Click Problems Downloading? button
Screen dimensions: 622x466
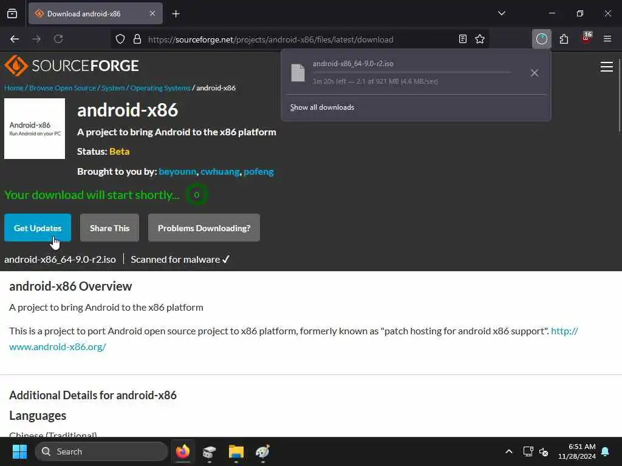pos(204,228)
